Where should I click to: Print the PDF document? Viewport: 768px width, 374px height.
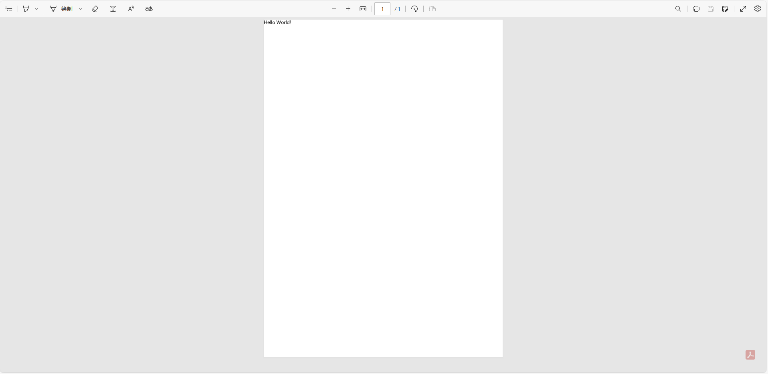[x=696, y=9]
